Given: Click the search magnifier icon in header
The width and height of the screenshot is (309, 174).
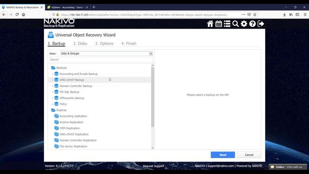Looking at the screenshot, I should (x=236, y=24).
